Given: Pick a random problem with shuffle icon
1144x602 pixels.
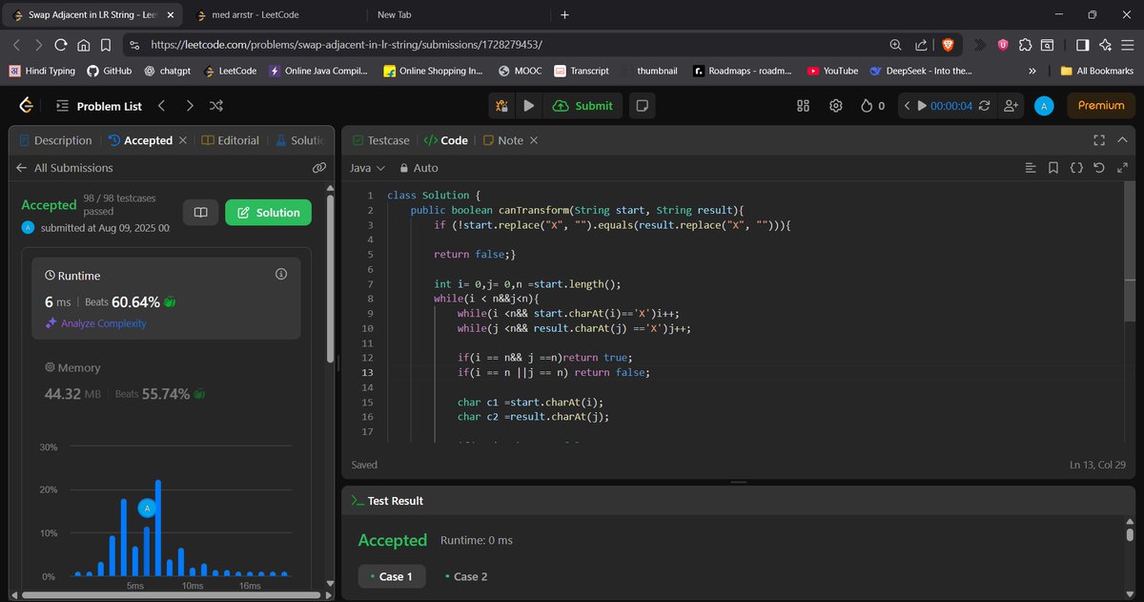Looking at the screenshot, I should click(216, 106).
